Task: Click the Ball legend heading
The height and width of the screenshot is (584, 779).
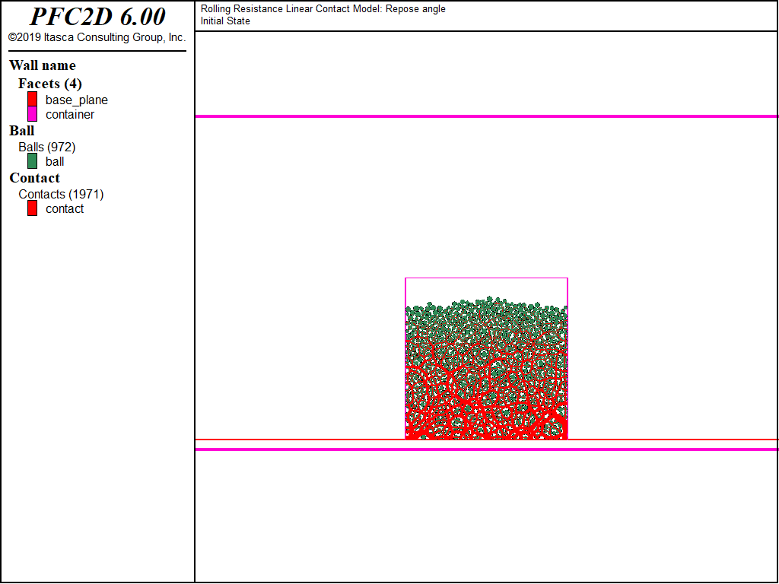Action: point(22,131)
